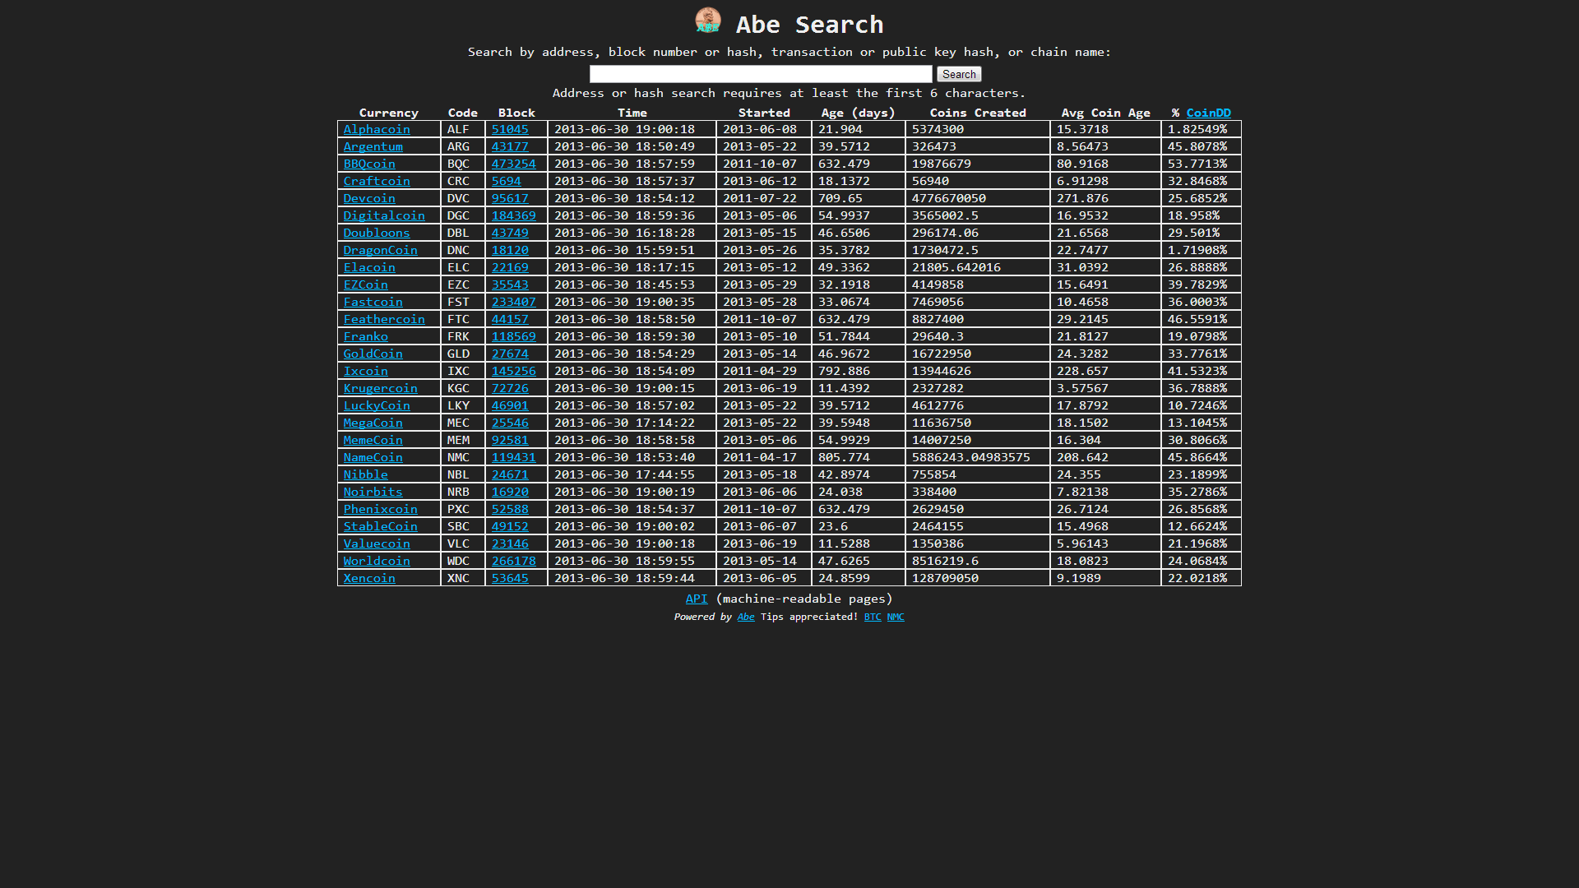This screenshot has width=1579, height=888.
Task: Open the CoinDD link in table header
Action: tap(1209, 113)
